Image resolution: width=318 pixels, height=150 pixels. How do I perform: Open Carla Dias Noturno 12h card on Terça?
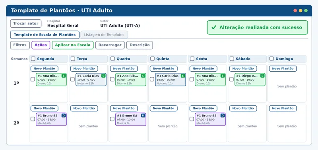(91, 80)
